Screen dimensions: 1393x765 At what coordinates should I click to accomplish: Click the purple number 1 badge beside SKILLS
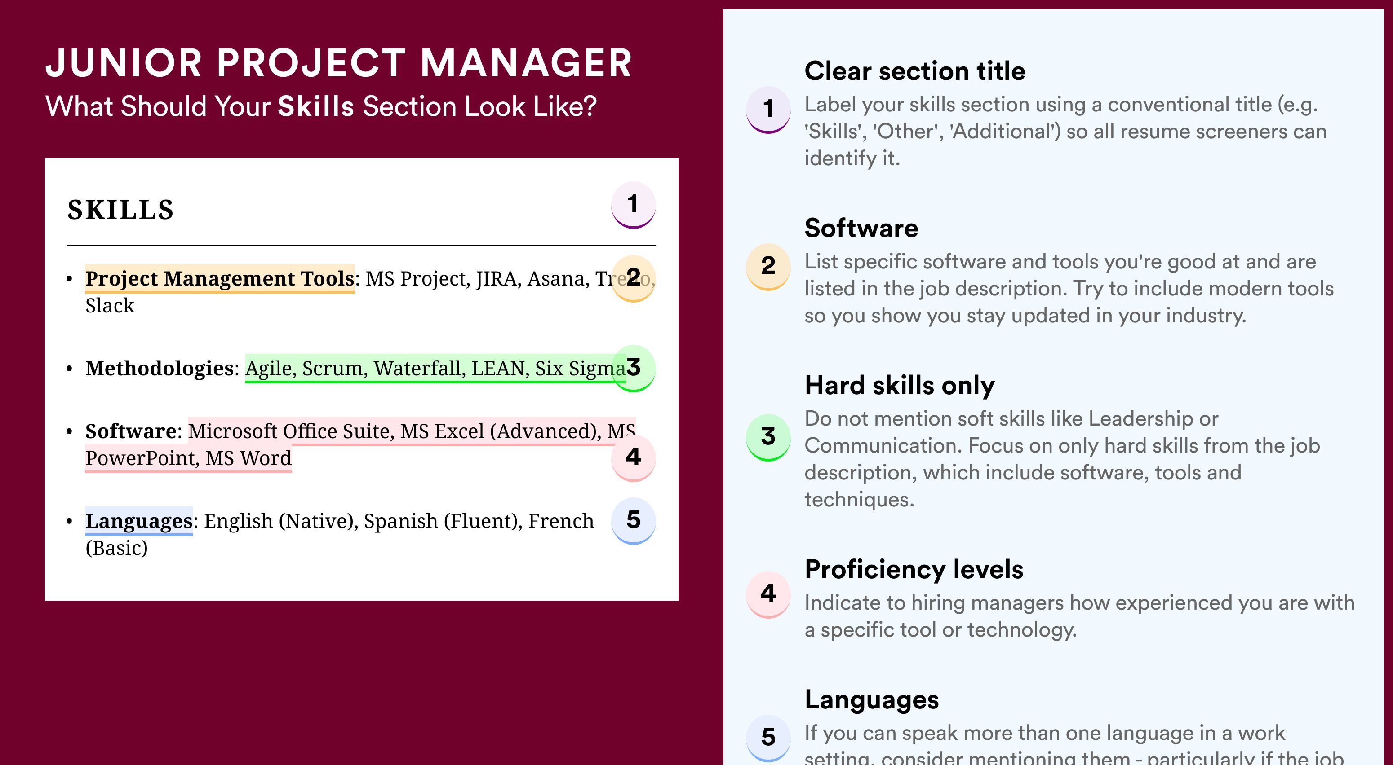[633, 205]
